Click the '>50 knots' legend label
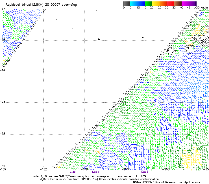The image size is (209, 184). pyautogui.click(x=201, y=8)
